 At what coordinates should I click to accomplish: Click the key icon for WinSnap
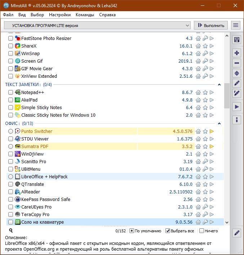tap(205, 53)
